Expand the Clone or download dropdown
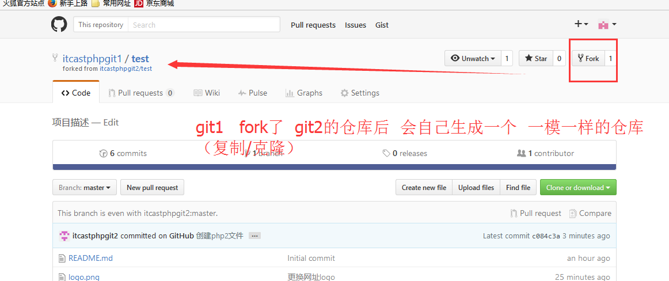Image resolution: width=669 pixels, height=281 pixels. 578,188
